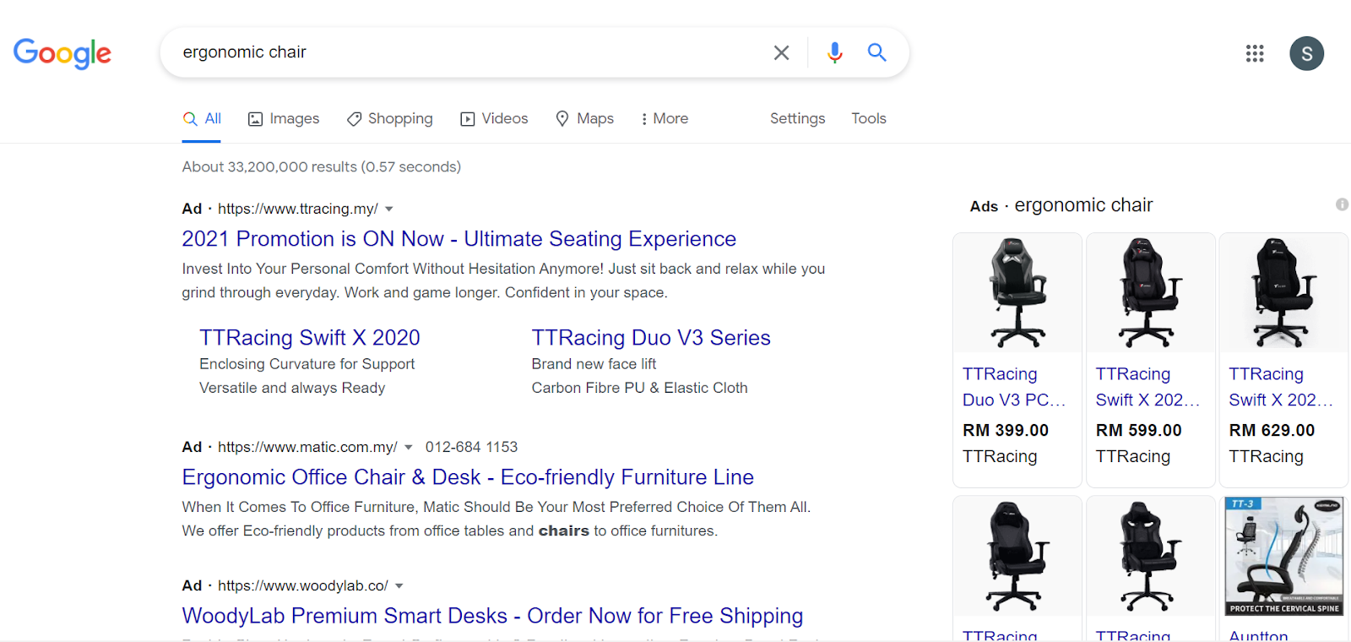Click Auntton cervical spine chair image

[1283, 557]
